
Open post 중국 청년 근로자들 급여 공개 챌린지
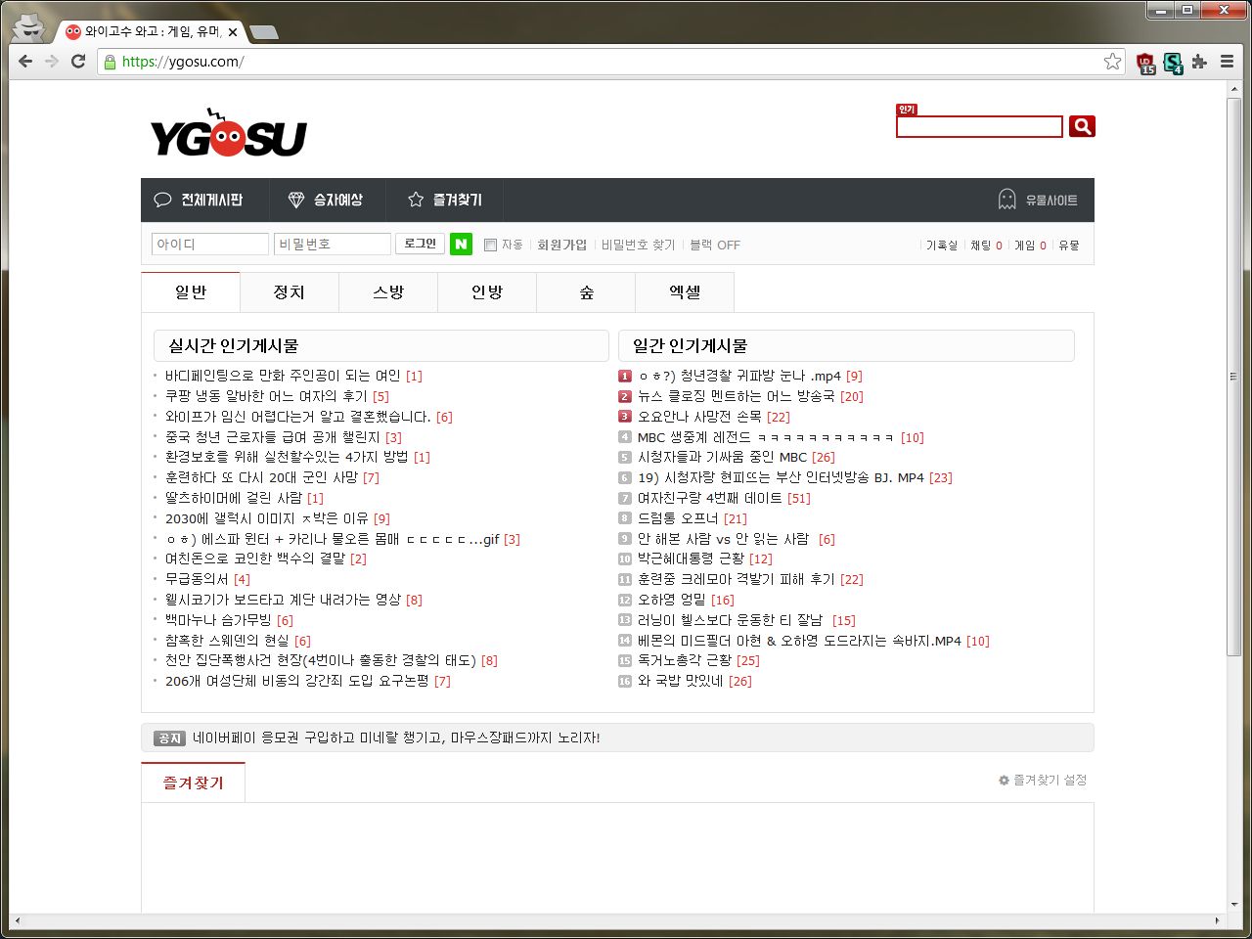pyautogui.click(x=272, y=437)
